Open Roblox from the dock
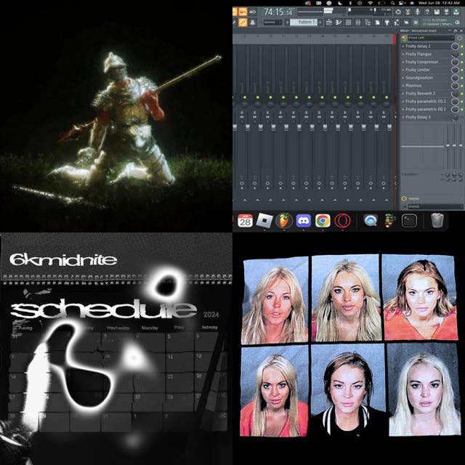This screenshot has width=465, height=465. click(264, 221)
